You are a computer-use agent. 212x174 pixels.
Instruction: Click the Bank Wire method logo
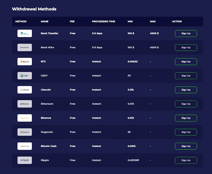[25, 47]
